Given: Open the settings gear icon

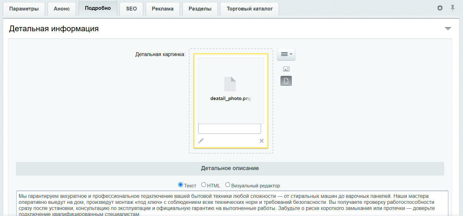Looking at the screenshot, I should click(440, 8).
